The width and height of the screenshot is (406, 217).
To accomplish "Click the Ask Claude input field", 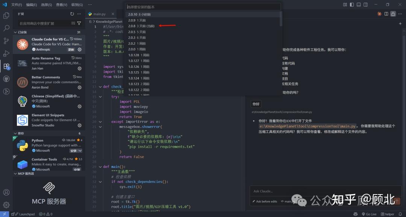I will pyautogui.click(x=325, y=191).
